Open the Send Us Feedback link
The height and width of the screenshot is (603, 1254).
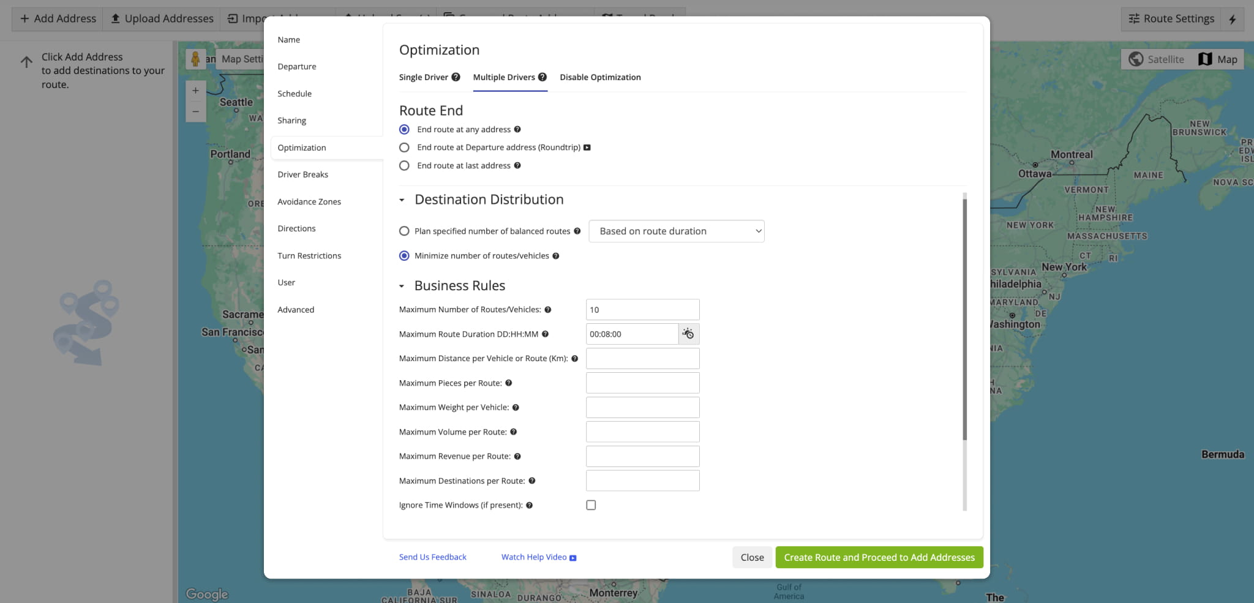pyautogui.click(x=432, y=557)
